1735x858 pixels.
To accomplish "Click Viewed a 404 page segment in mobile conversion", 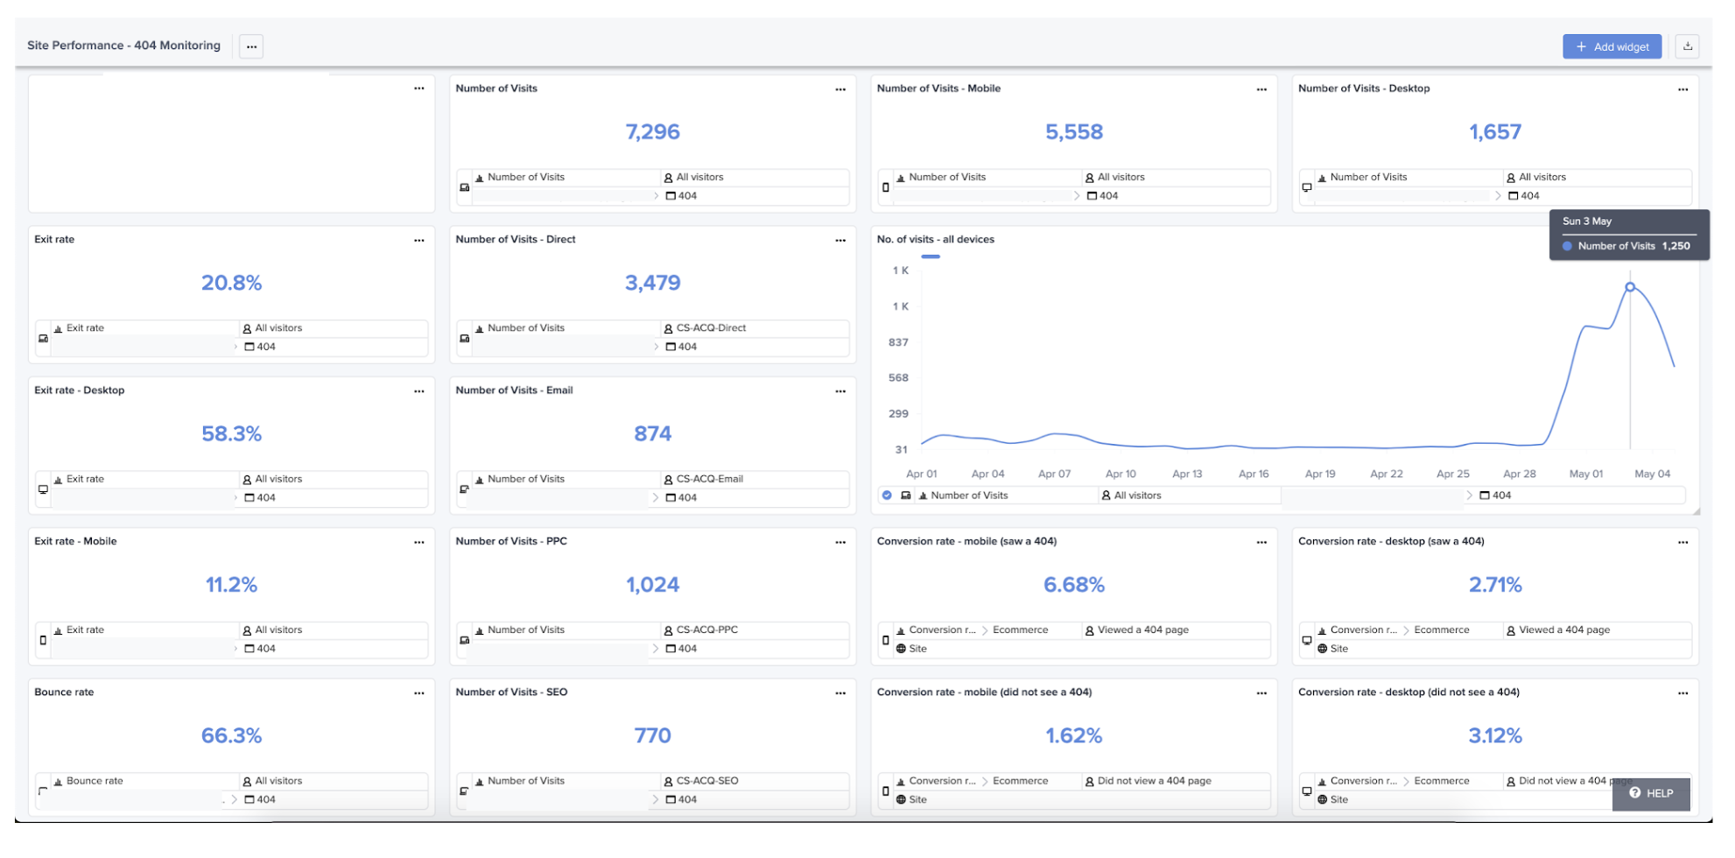I will point(1143,630).
